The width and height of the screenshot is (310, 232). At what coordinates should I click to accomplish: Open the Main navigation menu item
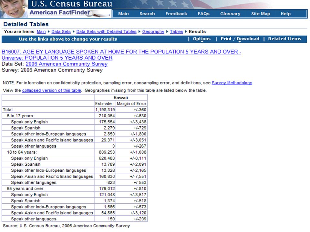coord(123,14)
